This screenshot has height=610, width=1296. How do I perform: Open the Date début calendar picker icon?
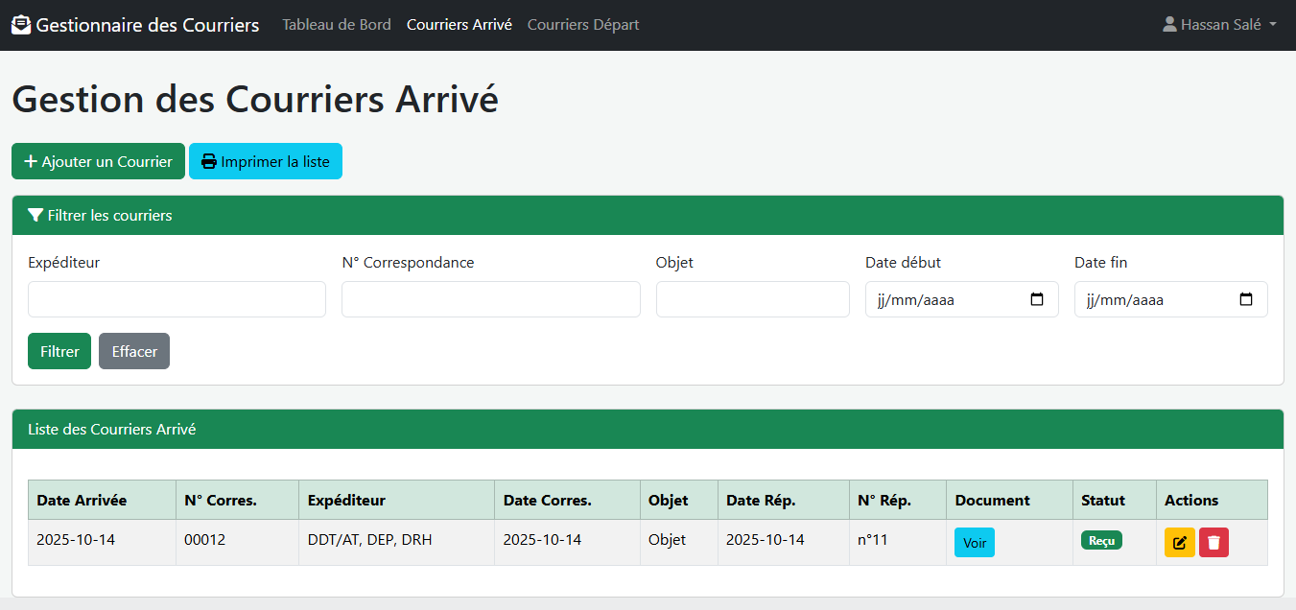click(x=1037, y=299)
